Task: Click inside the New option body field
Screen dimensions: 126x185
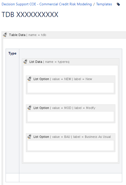Action: point(71,88)
